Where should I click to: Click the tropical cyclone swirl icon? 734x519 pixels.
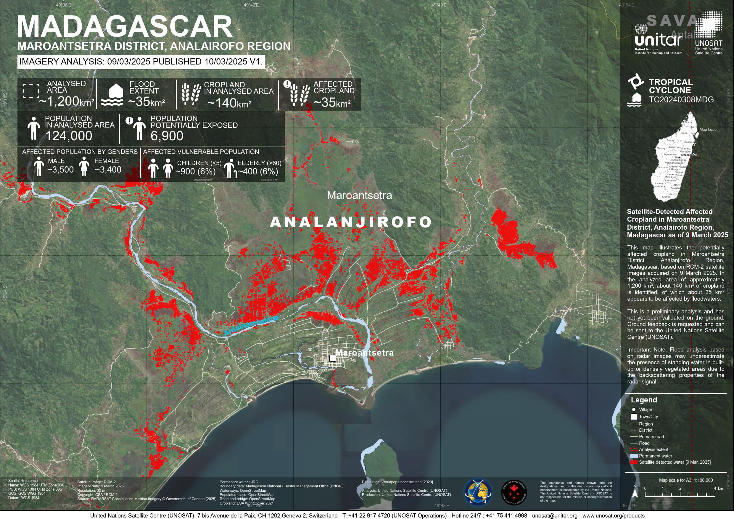(635, 81)
